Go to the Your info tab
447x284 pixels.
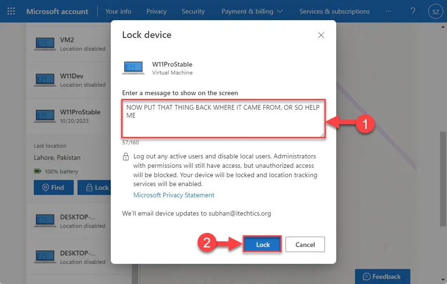(x=118, y=11)
